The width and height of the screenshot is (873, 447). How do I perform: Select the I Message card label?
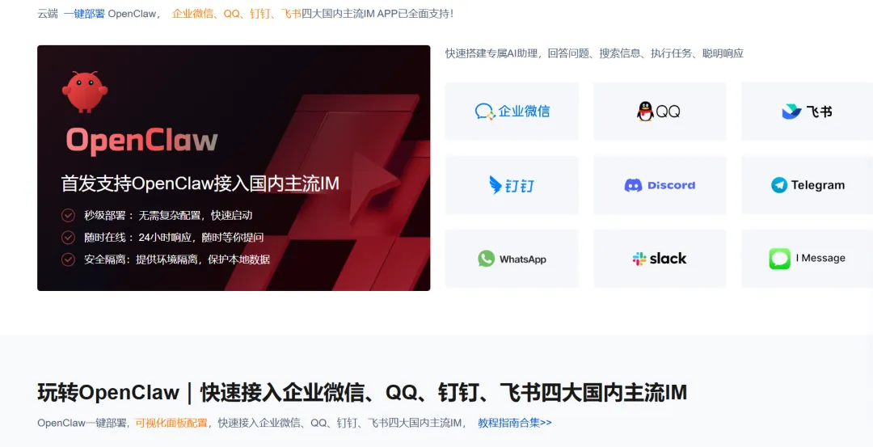[820, 259]
